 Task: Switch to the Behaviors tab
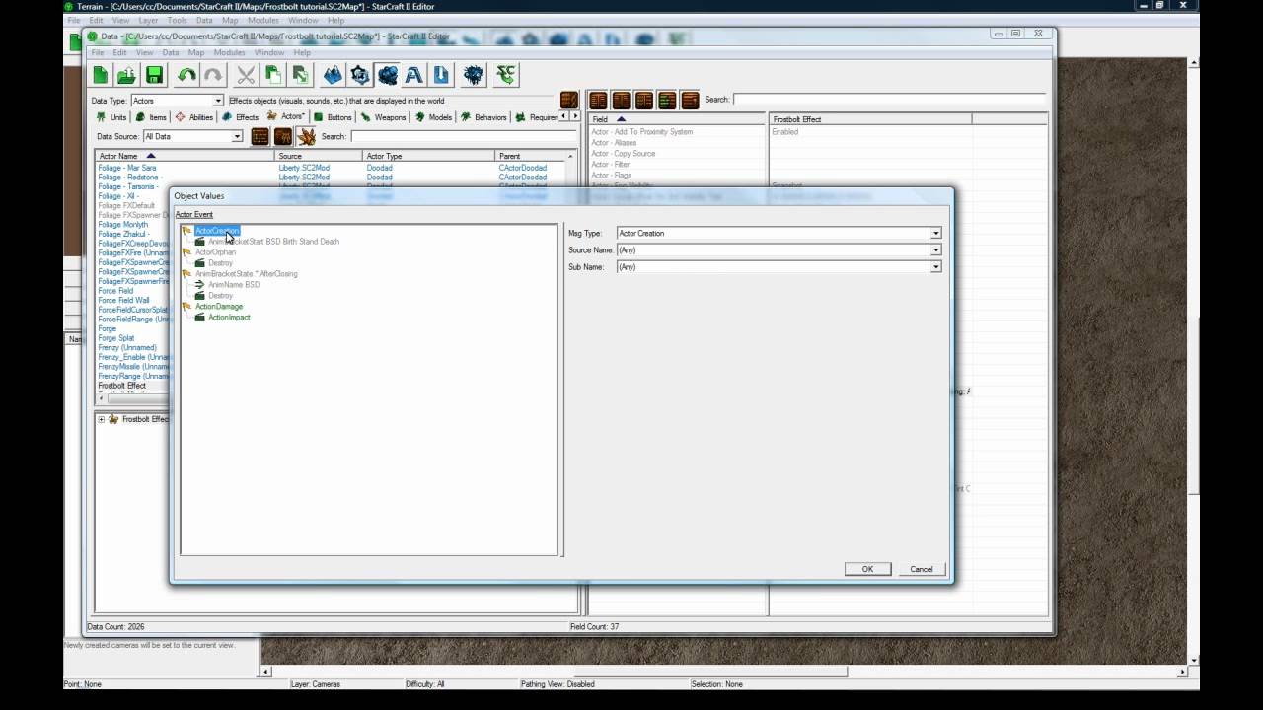(x=483, y=117)
